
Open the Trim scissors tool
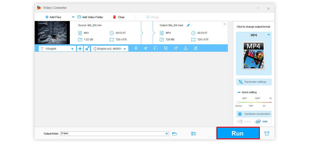coord(146,48)
